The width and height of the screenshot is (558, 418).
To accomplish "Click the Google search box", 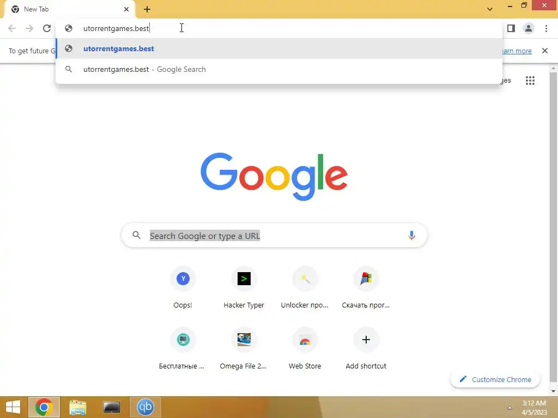I will click(274, 235).
